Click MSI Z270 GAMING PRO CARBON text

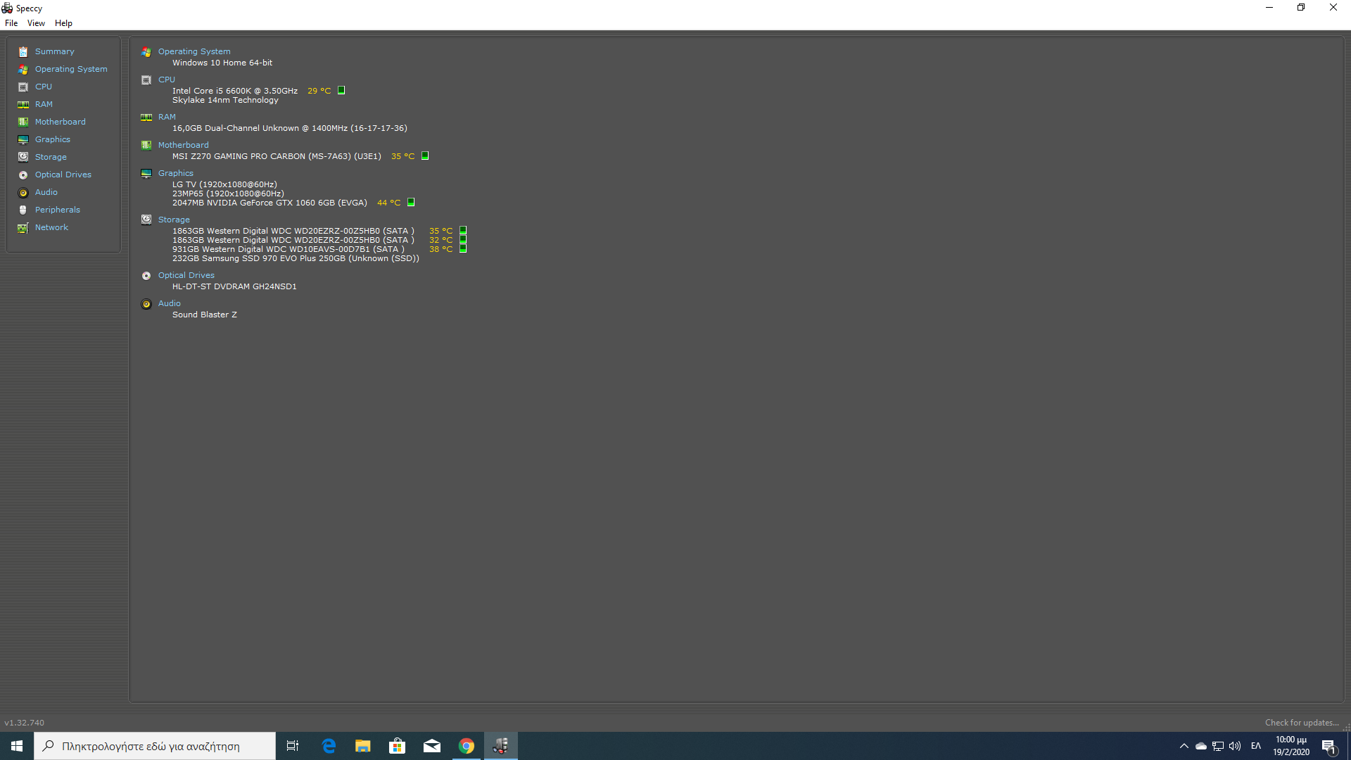pos(277,157)
